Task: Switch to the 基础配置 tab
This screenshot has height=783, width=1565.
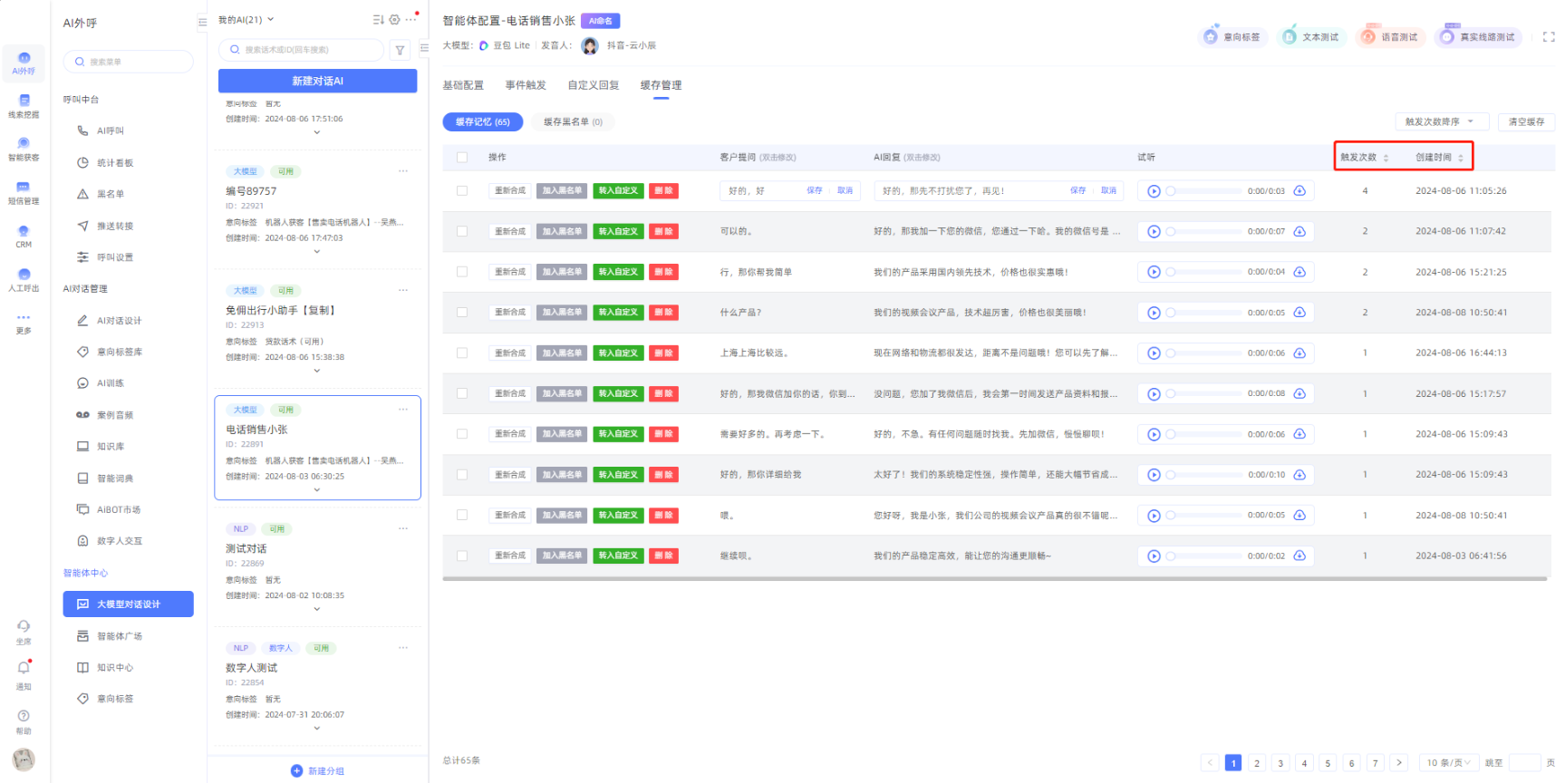Action: 463,85
